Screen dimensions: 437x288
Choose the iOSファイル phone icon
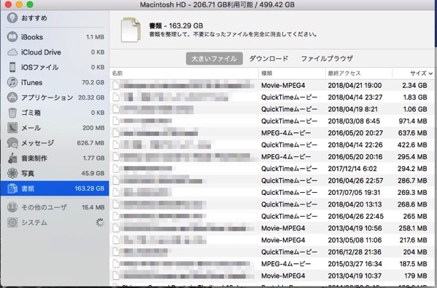click(12, 67)
